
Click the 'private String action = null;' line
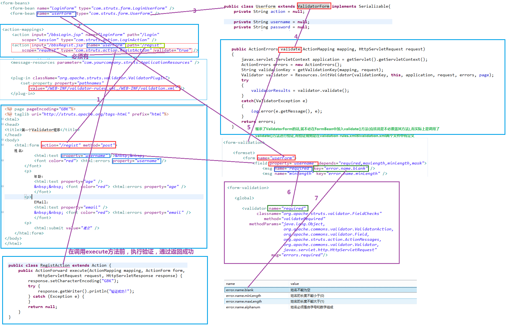pyautogui.click(x=269, y=11)
